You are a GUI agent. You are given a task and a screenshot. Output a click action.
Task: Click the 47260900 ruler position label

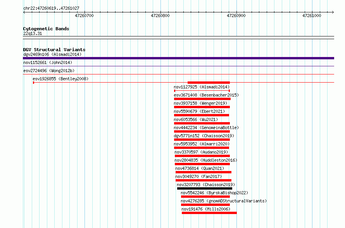pyautogui.click(x=236, y=16)
